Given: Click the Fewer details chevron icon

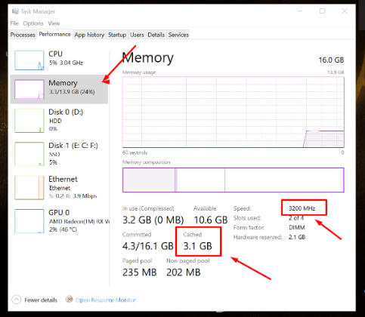Looking at the screenshot, I should [17, 300].
